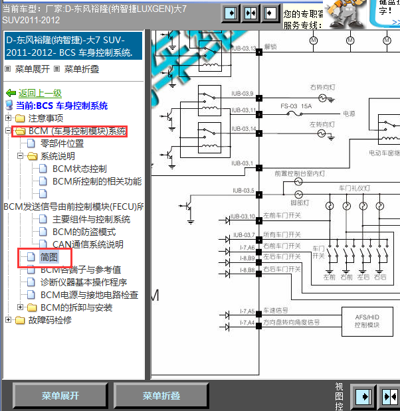Click folder icon of BCM的拆卸与安装
The height and width of the screenshot is (411, 400).
[32, 307]
